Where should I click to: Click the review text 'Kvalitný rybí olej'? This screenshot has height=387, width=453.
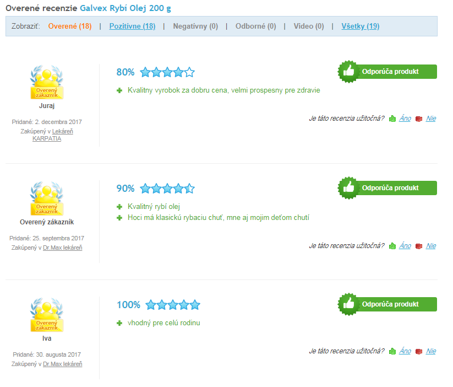pos(154,207)
